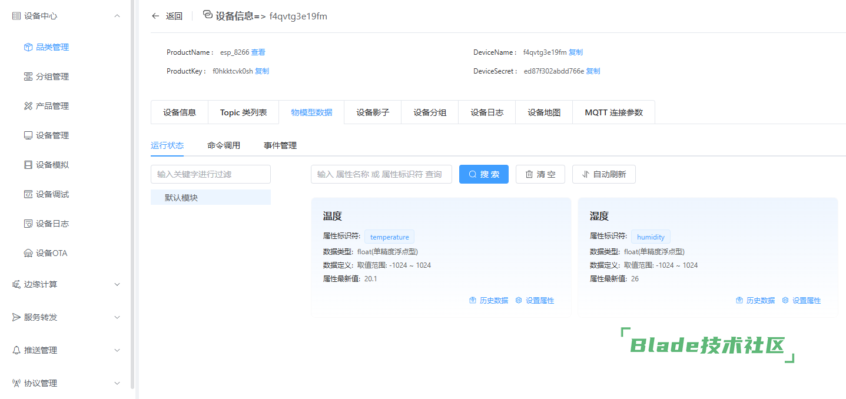Image resolution: width=846 pixels, height=399 pixels.
Task: Click the back arrow icon beside 返回
Action: (x=155, y=16)
